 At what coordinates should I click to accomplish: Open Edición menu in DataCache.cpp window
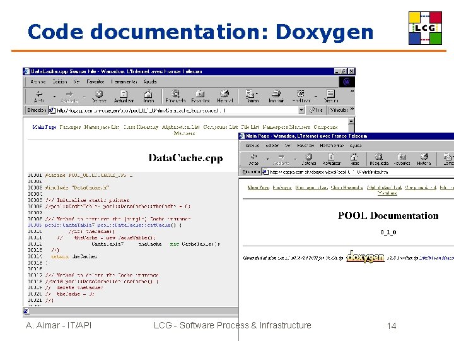pyautogui.click(x=60, y=81)
